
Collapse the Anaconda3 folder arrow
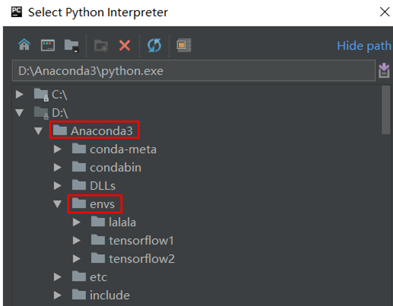pos(38,131)
